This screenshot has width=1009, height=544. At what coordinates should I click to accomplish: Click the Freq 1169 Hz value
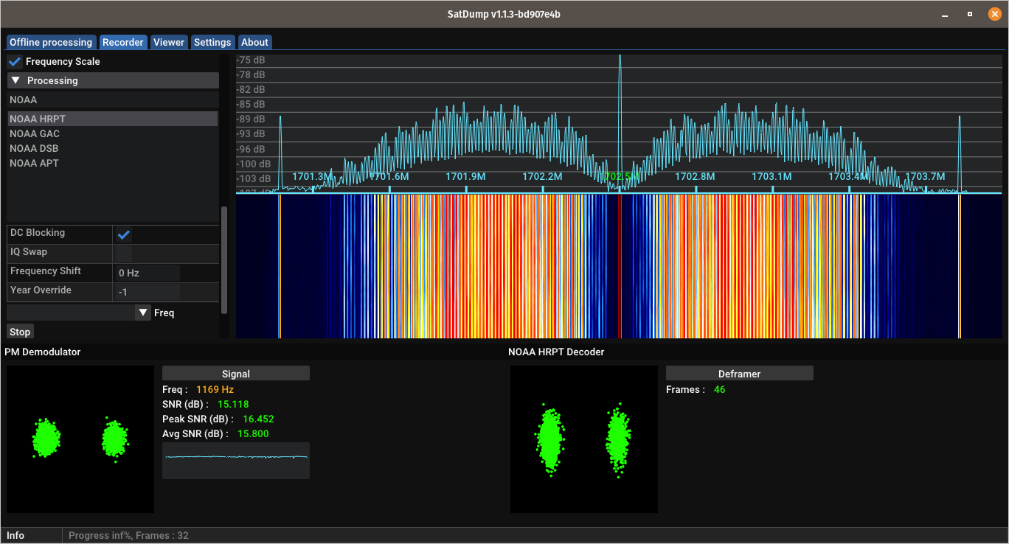215,389
